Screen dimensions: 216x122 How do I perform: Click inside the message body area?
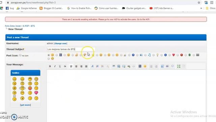point(126,96)
